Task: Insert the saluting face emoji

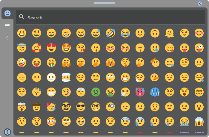Action: pyautogui.click(x=155, y=63)
